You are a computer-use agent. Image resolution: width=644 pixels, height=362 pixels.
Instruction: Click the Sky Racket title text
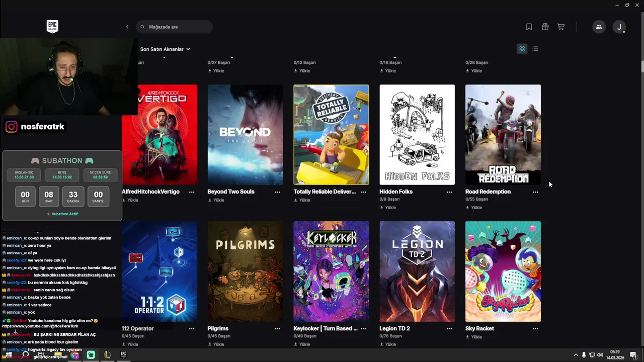click(x=479, y=328)
